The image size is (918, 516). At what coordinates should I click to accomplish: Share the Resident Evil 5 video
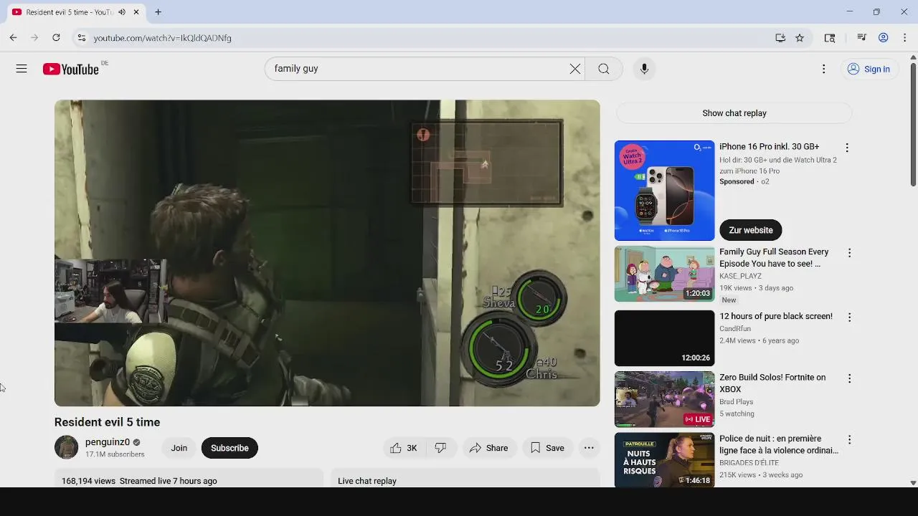(x=488, y=448)
